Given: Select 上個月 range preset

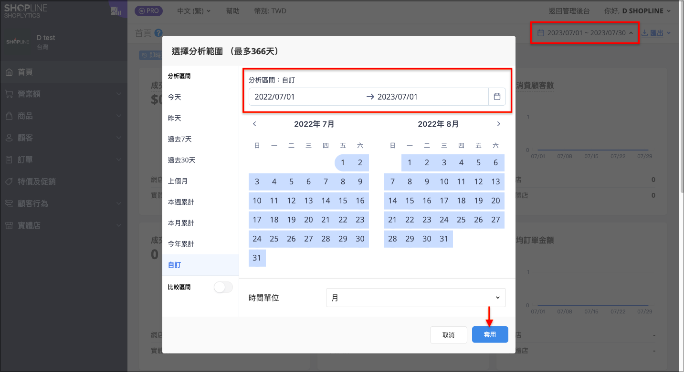Looking at the screenshot, I should tap(200, 181).
